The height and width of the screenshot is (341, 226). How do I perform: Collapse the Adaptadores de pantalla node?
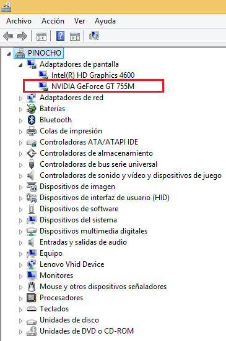(x=20, y=65)
